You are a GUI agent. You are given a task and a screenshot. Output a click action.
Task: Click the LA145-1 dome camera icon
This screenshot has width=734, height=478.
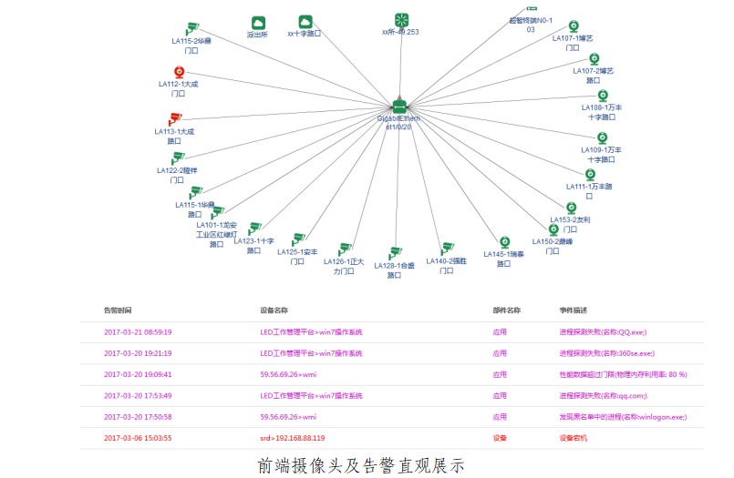(x=504, y=242)
